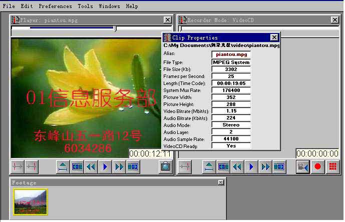Open the Tools menu
Screen dimensions: 345x222
coord(85,6)
